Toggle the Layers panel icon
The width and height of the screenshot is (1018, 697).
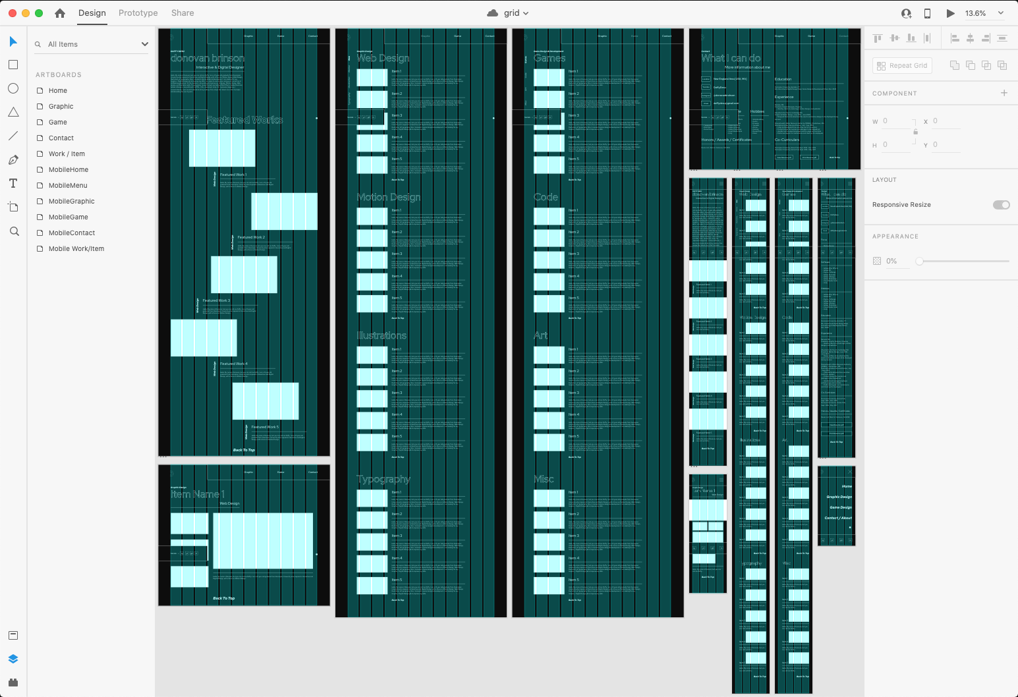[13, 659]
